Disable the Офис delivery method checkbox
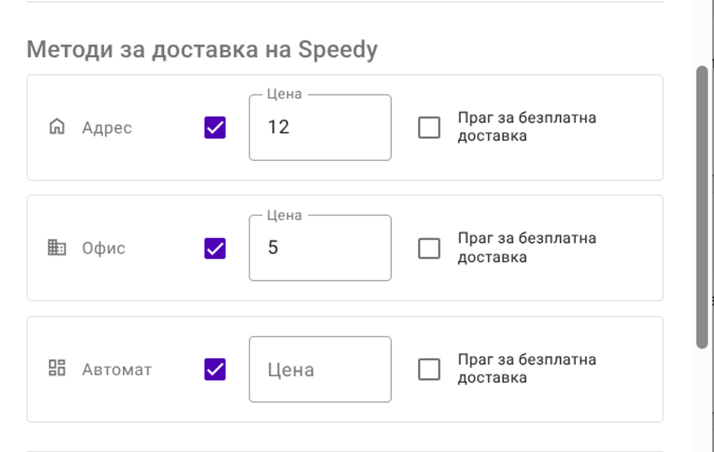Screen dimensions: 714x452 [214, 248]
